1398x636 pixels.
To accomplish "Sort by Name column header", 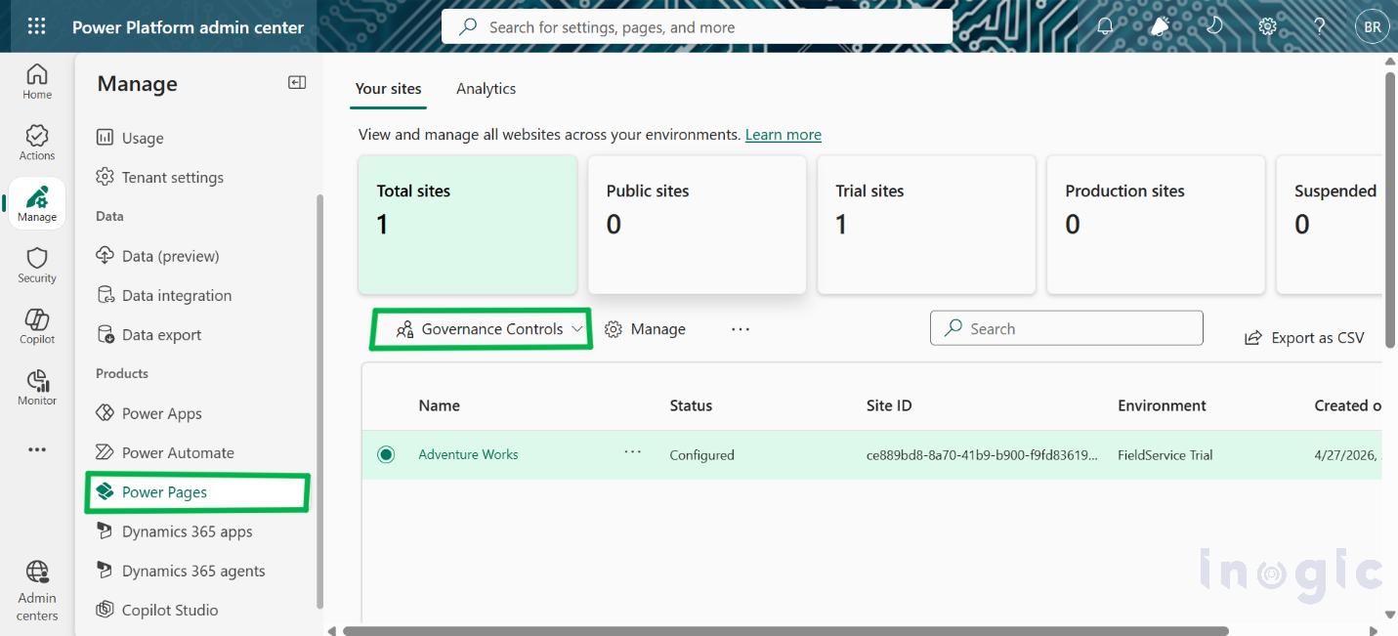I will click(x=439, y=405).
